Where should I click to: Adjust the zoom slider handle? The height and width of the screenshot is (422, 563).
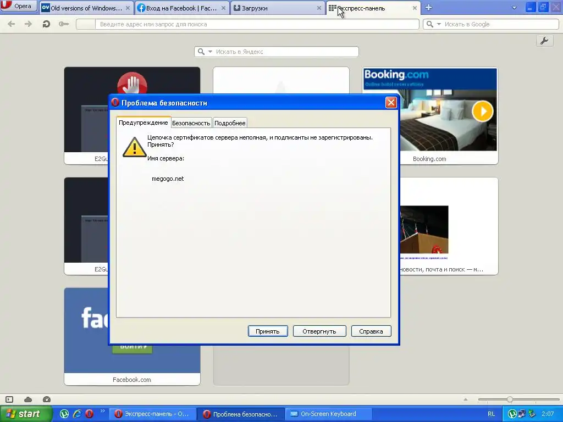[x=510, y=399]
